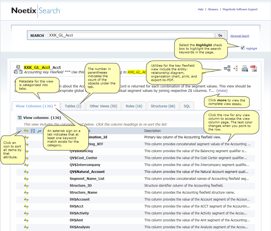
Task: Open the Glossary link
Action: click(213, 9)
